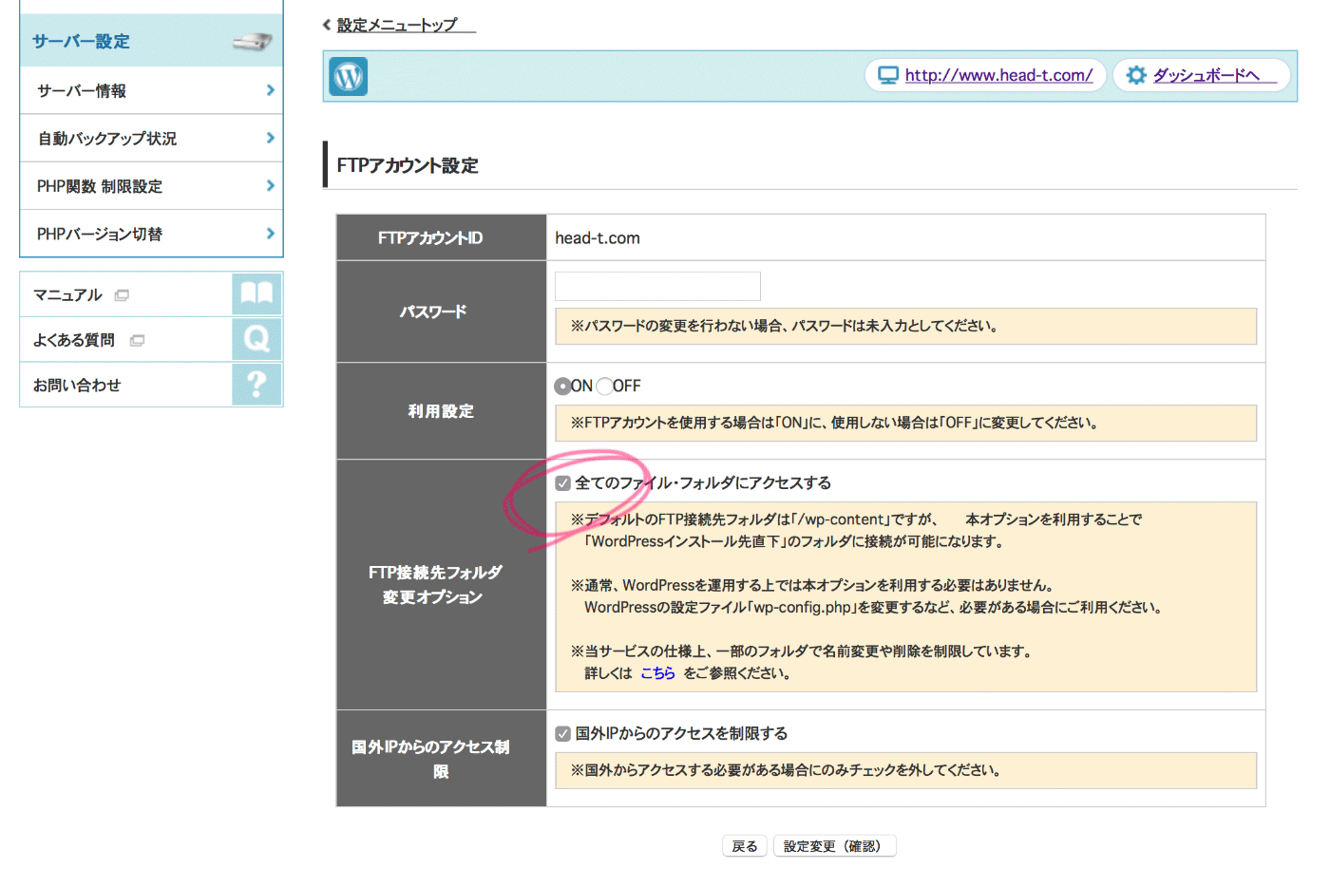Click the monitor icon beside site URL

(x=888, y=76)
